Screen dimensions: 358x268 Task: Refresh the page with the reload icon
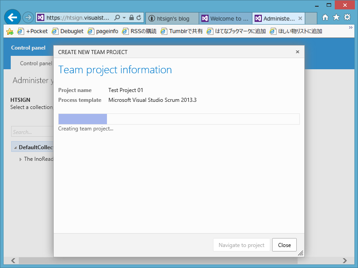coord(139,17)
